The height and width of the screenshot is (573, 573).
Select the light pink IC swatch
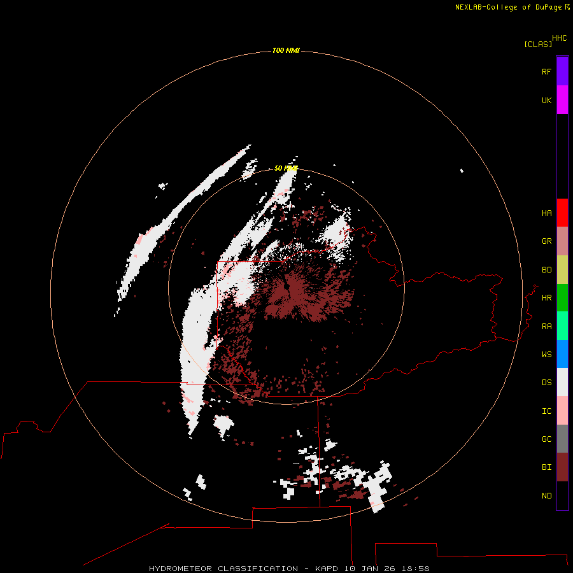pyautogui.click(x=562, y=411)
